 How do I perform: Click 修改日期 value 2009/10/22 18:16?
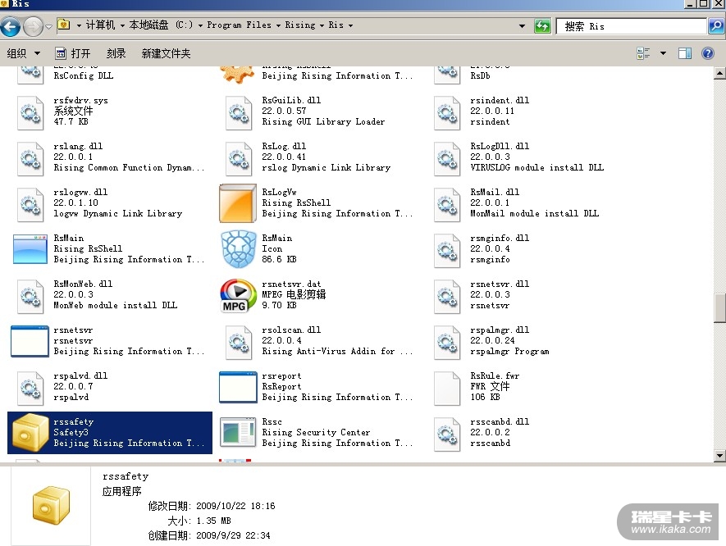(x=235, y=506)
